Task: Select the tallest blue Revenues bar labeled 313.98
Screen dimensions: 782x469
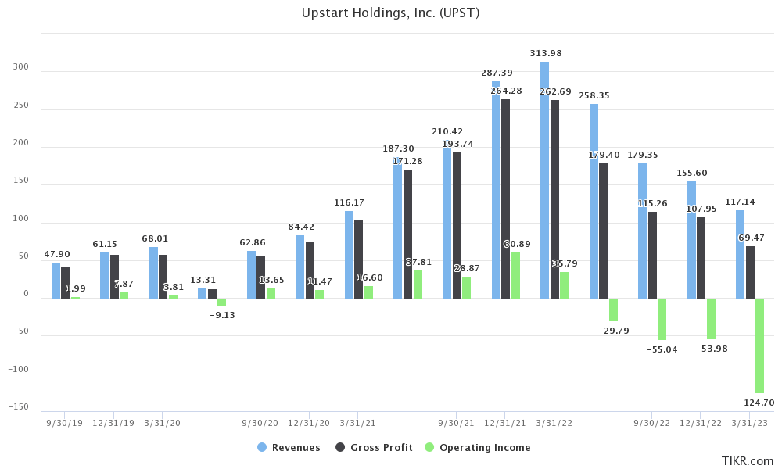Action: click(x=548, y=180)
